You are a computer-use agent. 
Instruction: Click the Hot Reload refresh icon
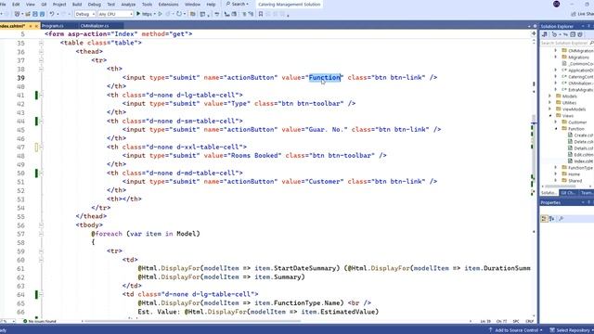[x=179, y=14]
